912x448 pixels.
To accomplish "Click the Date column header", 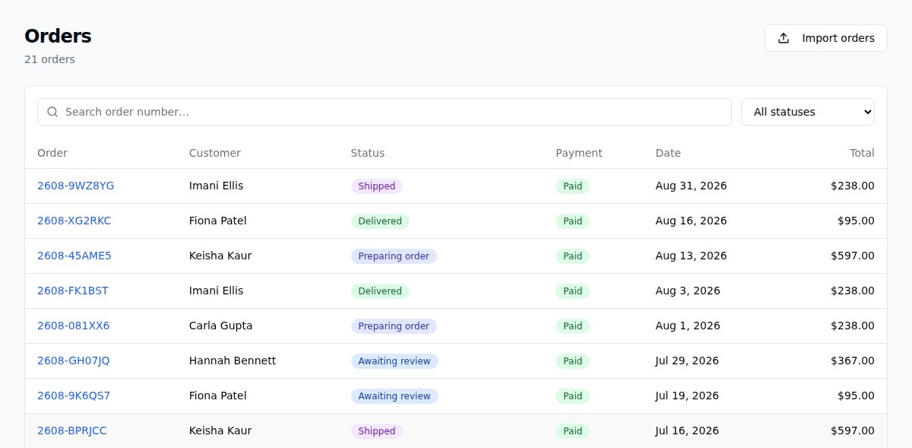I will coord(668,153).
